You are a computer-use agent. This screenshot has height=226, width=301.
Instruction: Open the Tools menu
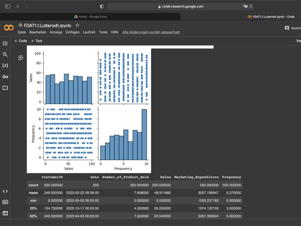tap(103, 32)
